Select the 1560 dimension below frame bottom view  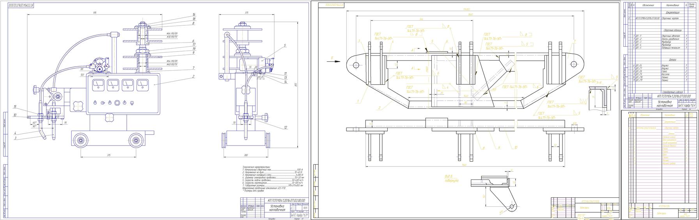click(x=464, y=165)
